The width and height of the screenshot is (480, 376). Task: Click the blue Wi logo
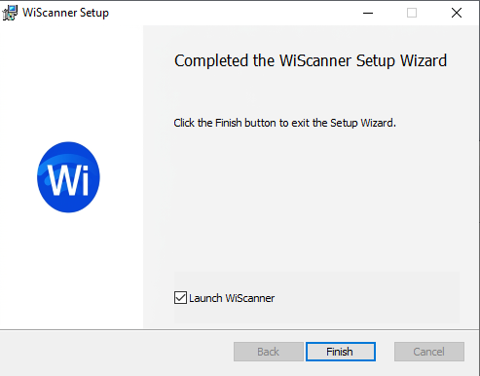68,177
